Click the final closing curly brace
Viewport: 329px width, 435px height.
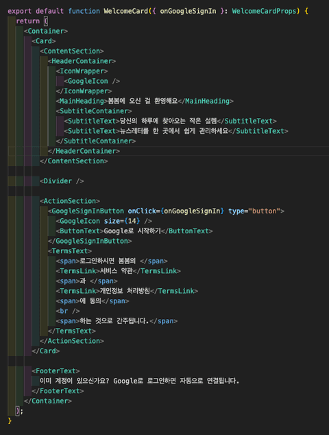10,421
